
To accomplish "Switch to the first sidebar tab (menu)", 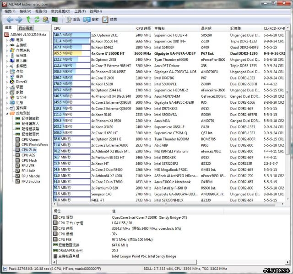I will click(x=9, y=28).
